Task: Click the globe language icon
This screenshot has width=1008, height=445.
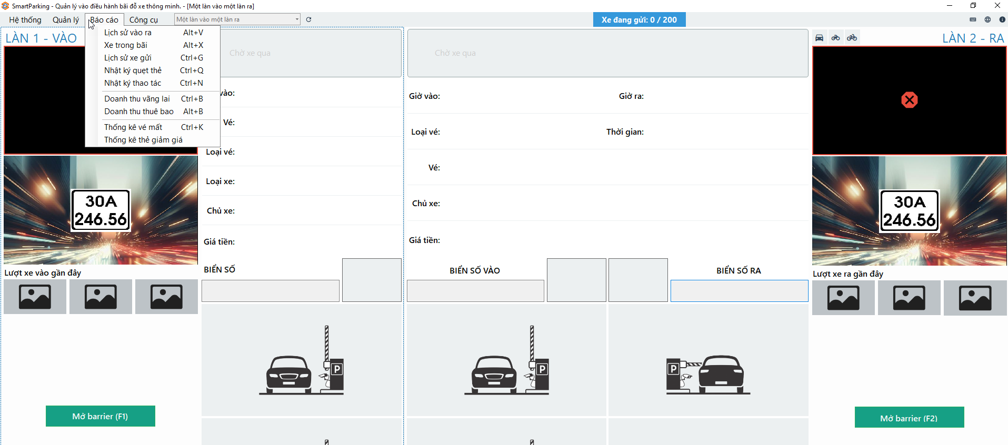Action: [x=987, y=19]
